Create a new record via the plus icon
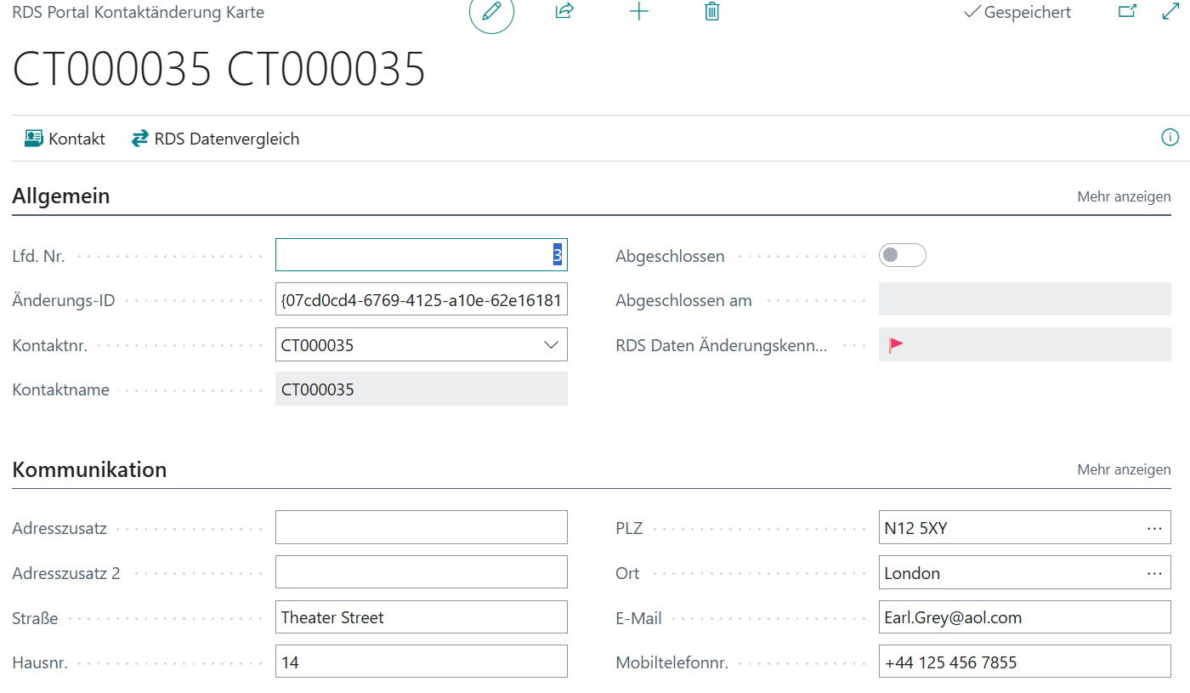This screenshot has height=693, width=1190. [638, 13]
